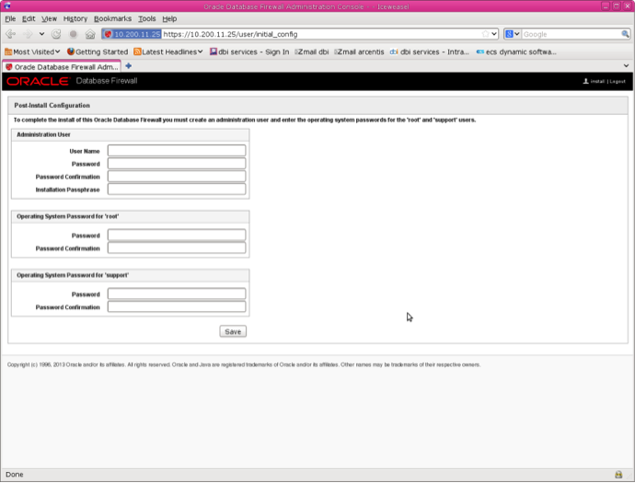Open the Getting Started bookmark
635x483 pixels.
98,52
